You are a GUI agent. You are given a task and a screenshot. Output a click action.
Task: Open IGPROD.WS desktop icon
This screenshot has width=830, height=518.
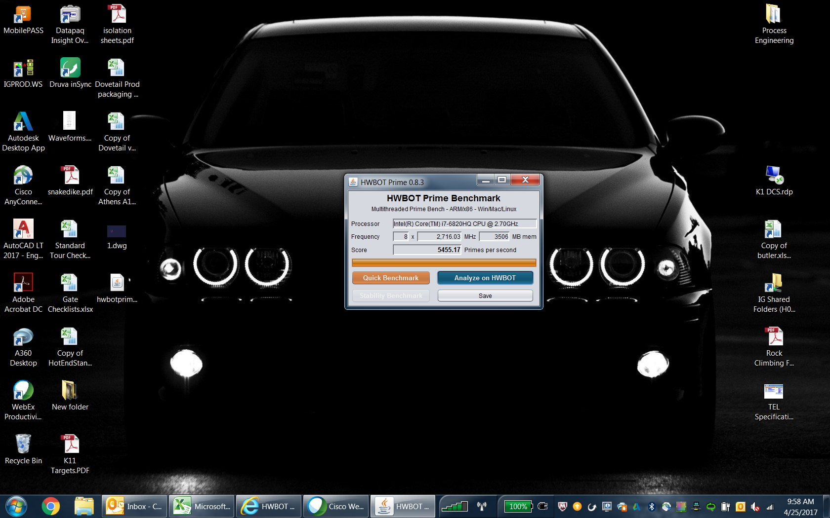coord(23,74)
